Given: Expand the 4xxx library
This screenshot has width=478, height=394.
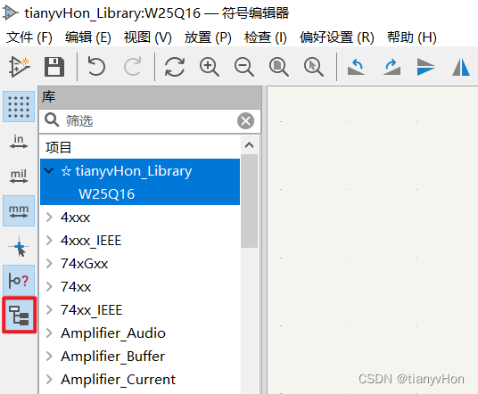Looking at the screenshot, I should tap(49, 218).
